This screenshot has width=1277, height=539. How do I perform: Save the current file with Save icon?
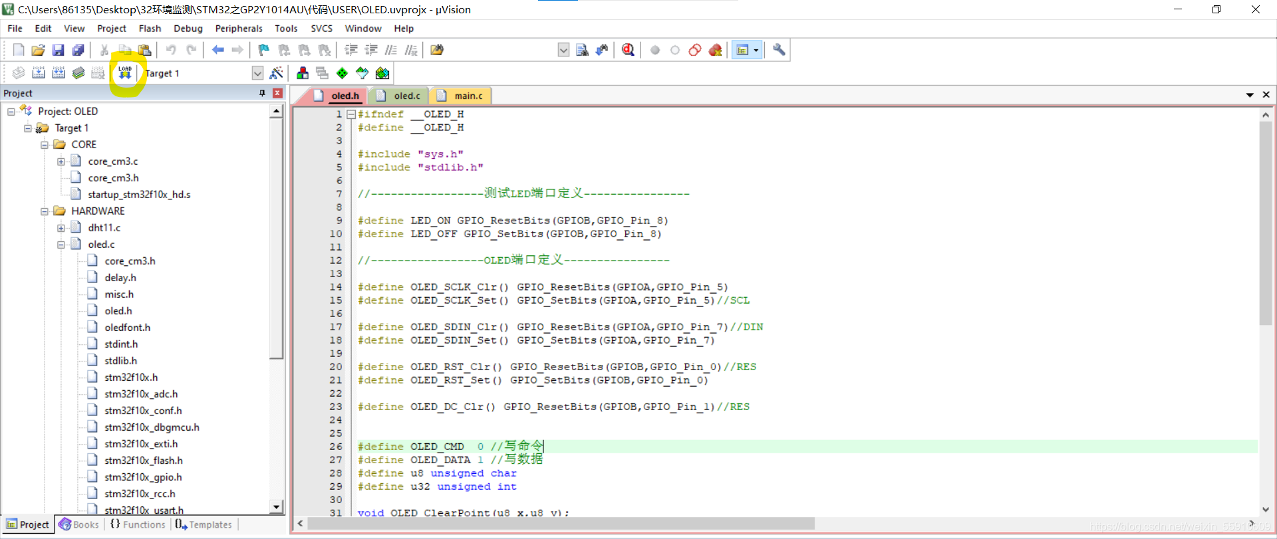(x=59, y=50)
